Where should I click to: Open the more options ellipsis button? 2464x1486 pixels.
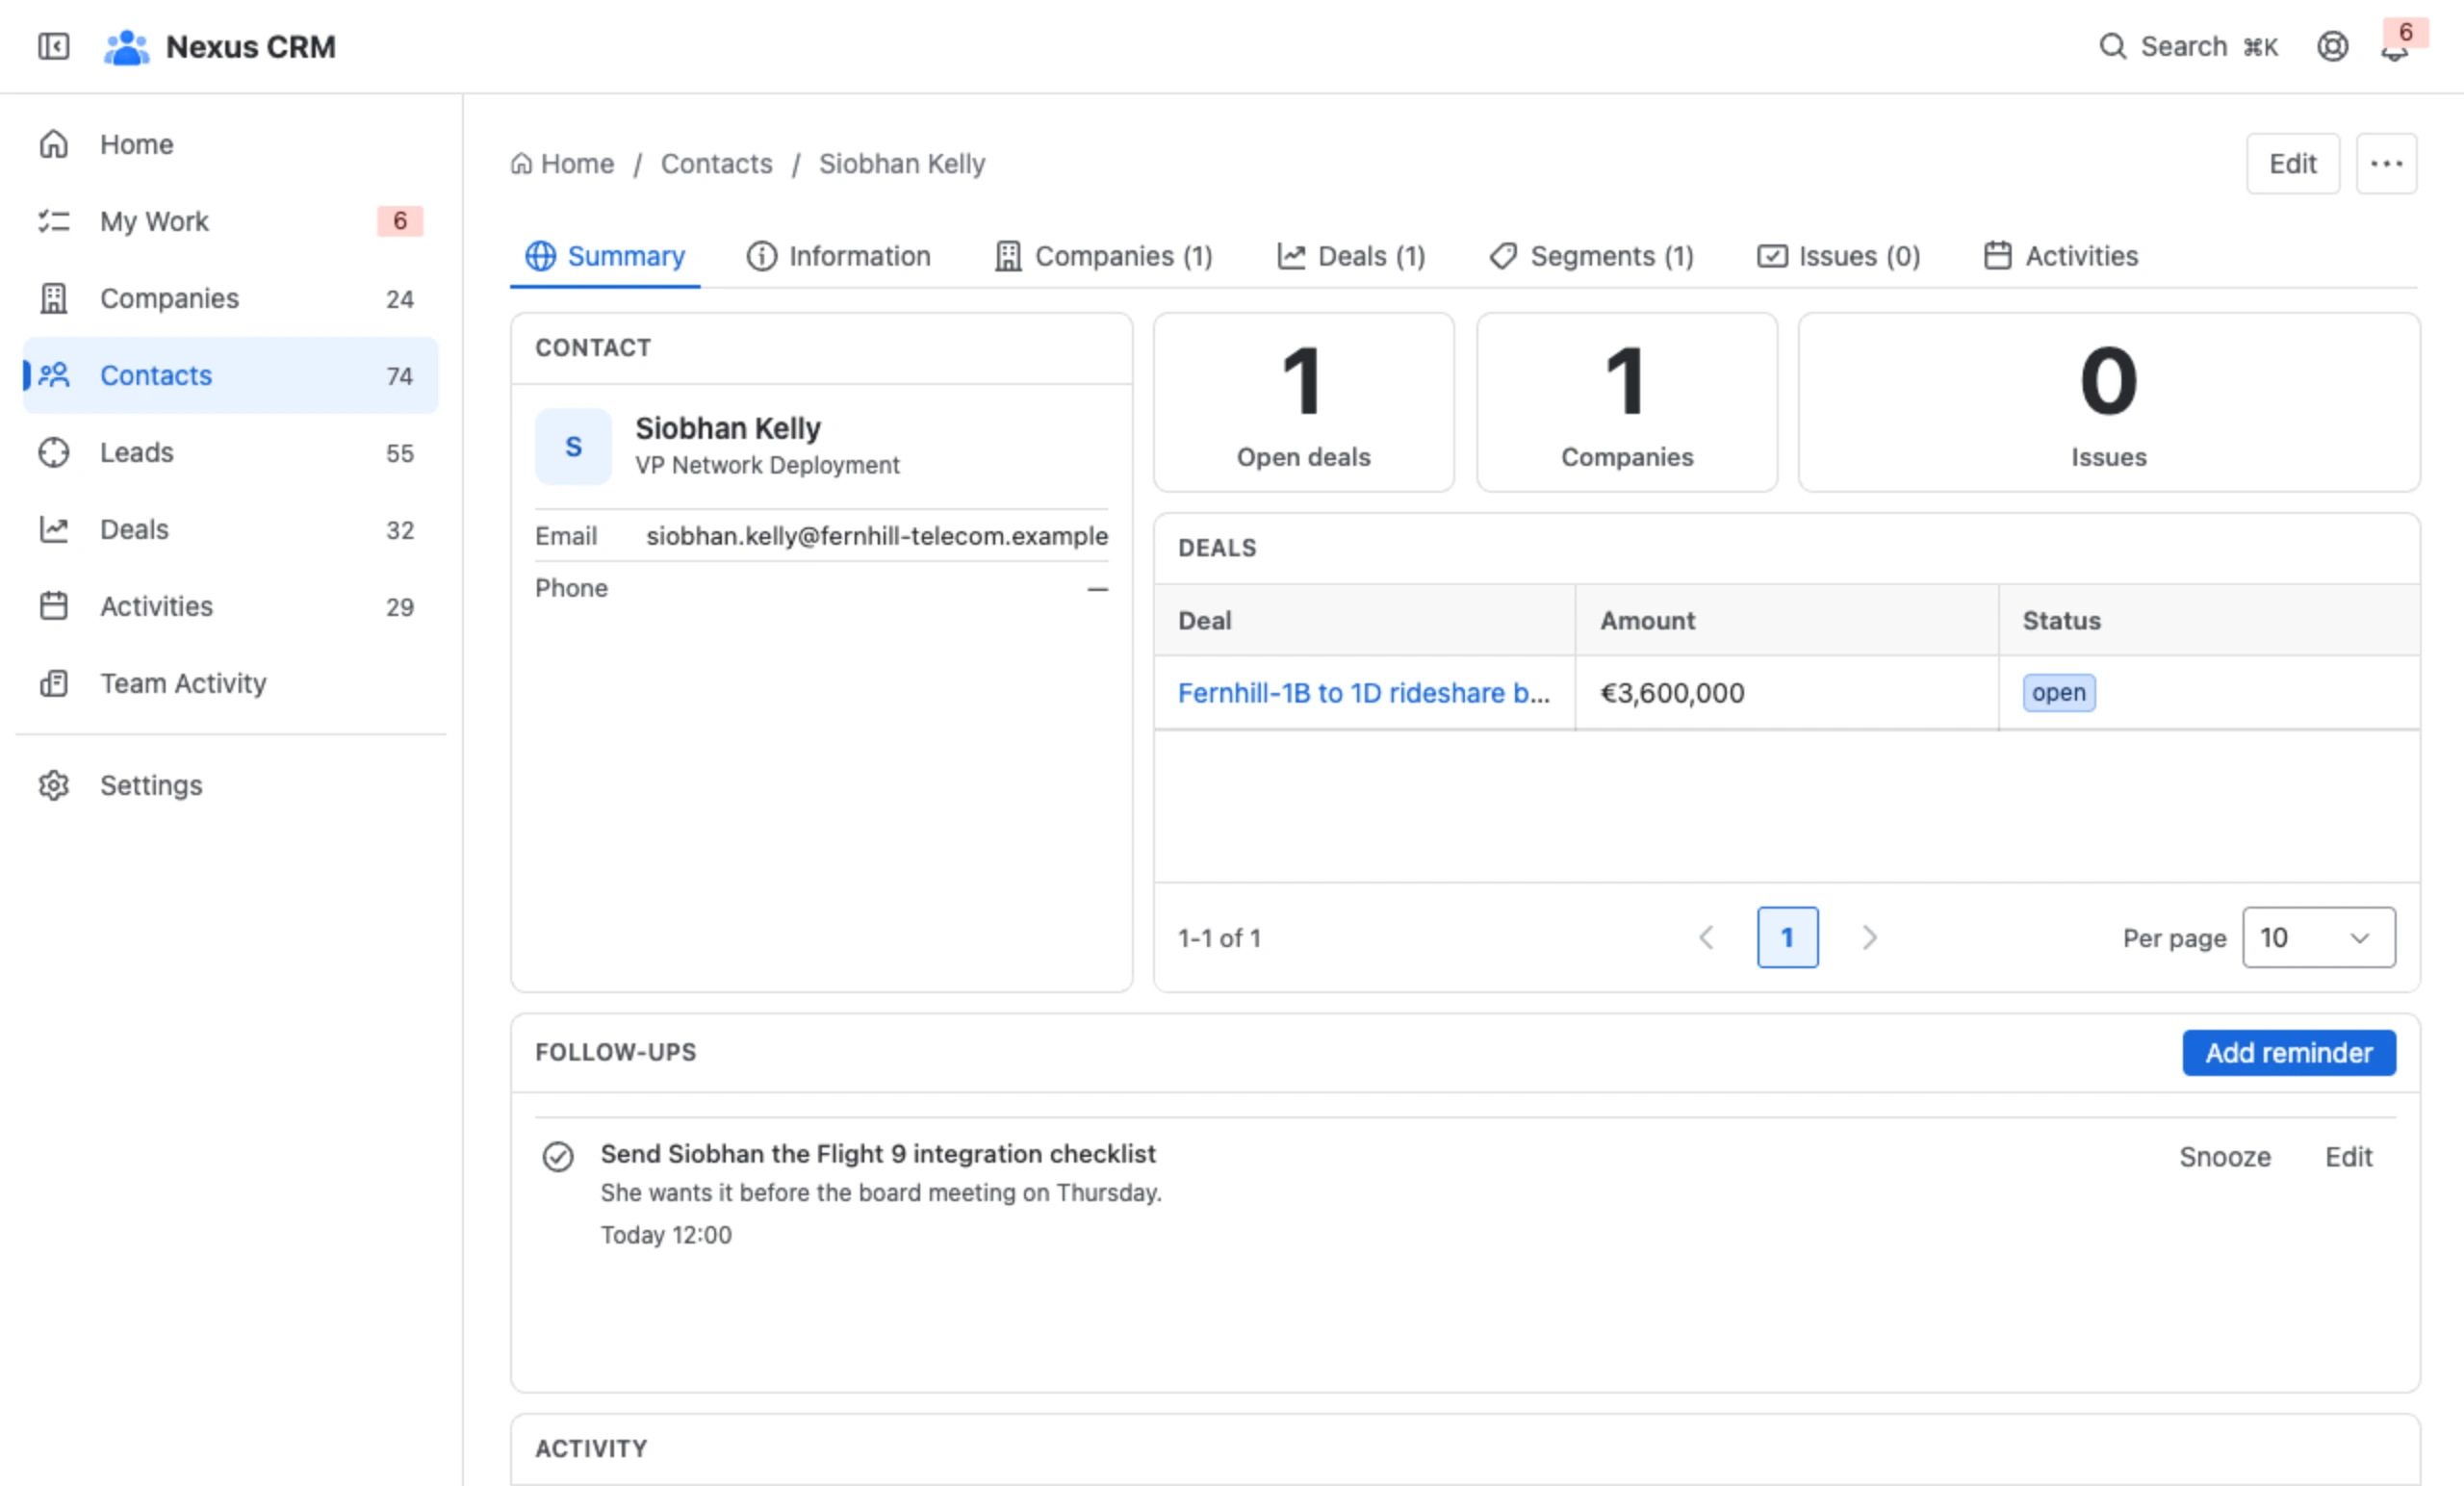point(2386,163)
